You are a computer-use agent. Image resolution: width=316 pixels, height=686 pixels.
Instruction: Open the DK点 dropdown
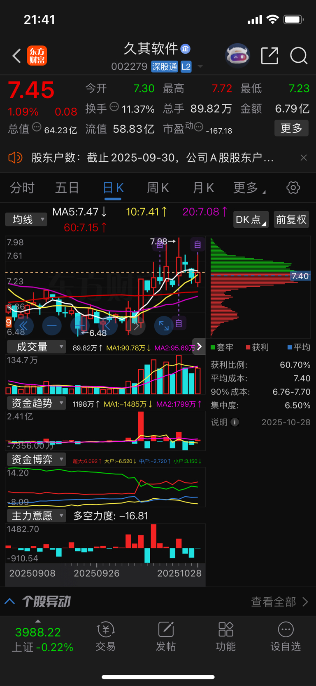tap(251, 219)
